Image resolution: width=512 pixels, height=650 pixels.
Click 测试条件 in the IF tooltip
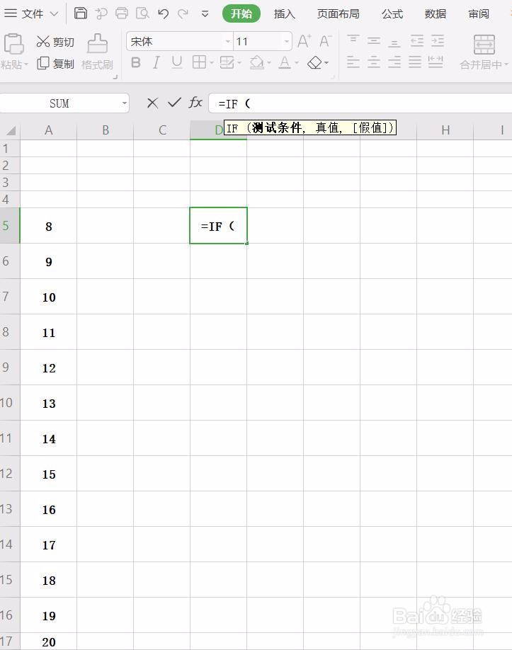pos(276,127)
